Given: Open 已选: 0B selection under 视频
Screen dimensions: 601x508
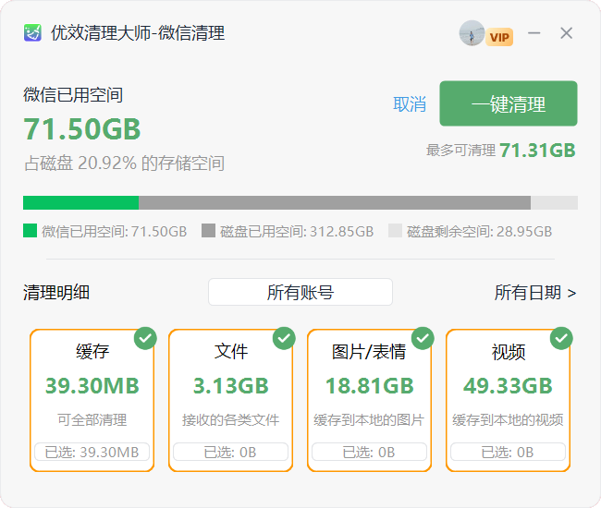Looking at the screenshot, I should coord(508,452).
